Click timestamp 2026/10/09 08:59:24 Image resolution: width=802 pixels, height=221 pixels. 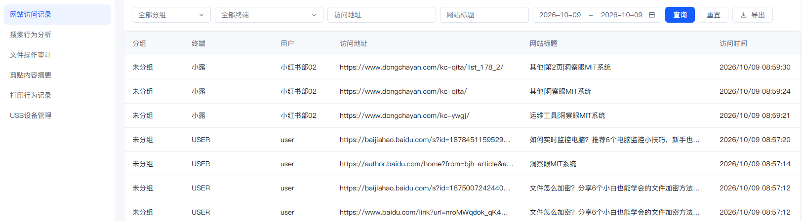(x=755, y=91)
